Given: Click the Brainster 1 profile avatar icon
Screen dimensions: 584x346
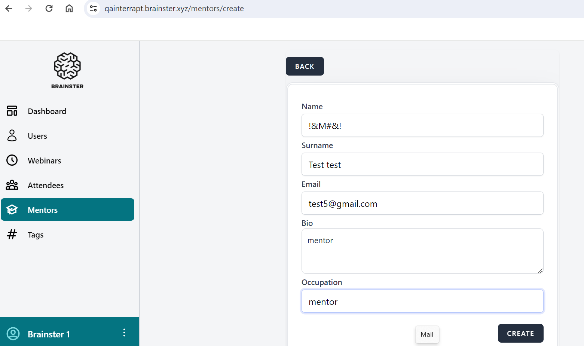Looking at the screenshot, I should click(x=13, y=334).
